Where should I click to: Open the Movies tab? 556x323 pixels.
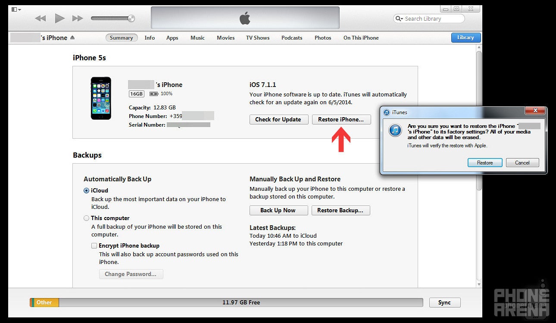pyautogui.click(x=225, y=38)
